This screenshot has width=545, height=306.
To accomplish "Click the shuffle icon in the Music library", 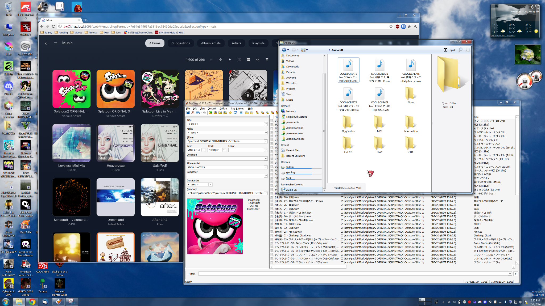I will [x=239, y=59].
